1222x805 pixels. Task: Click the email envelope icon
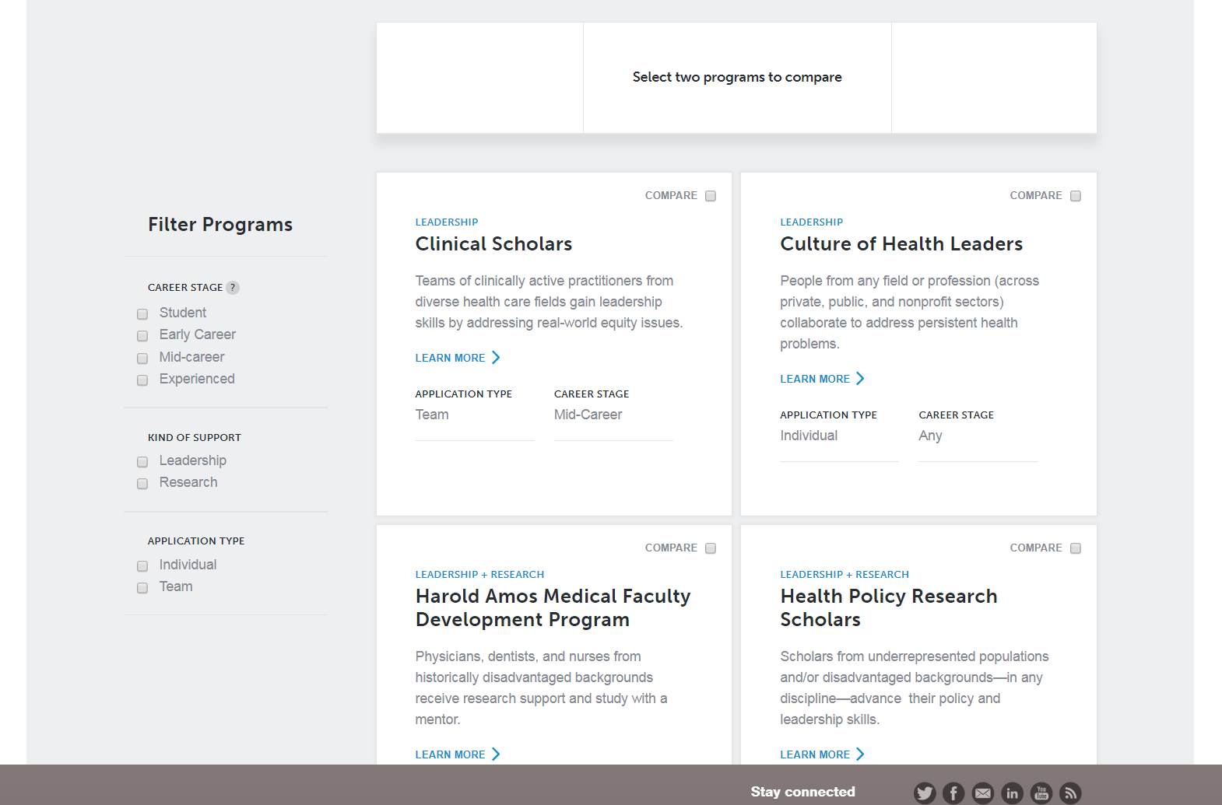coord(983,793)
